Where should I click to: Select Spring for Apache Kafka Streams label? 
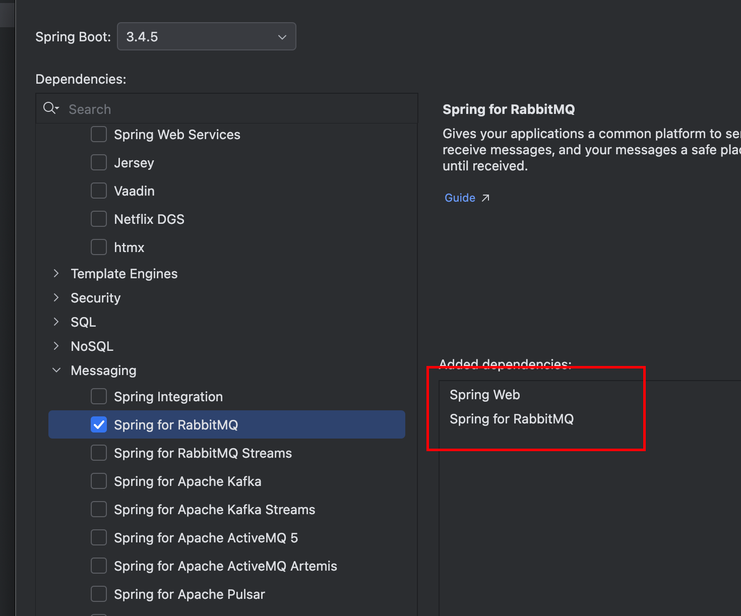click(214, 510)
